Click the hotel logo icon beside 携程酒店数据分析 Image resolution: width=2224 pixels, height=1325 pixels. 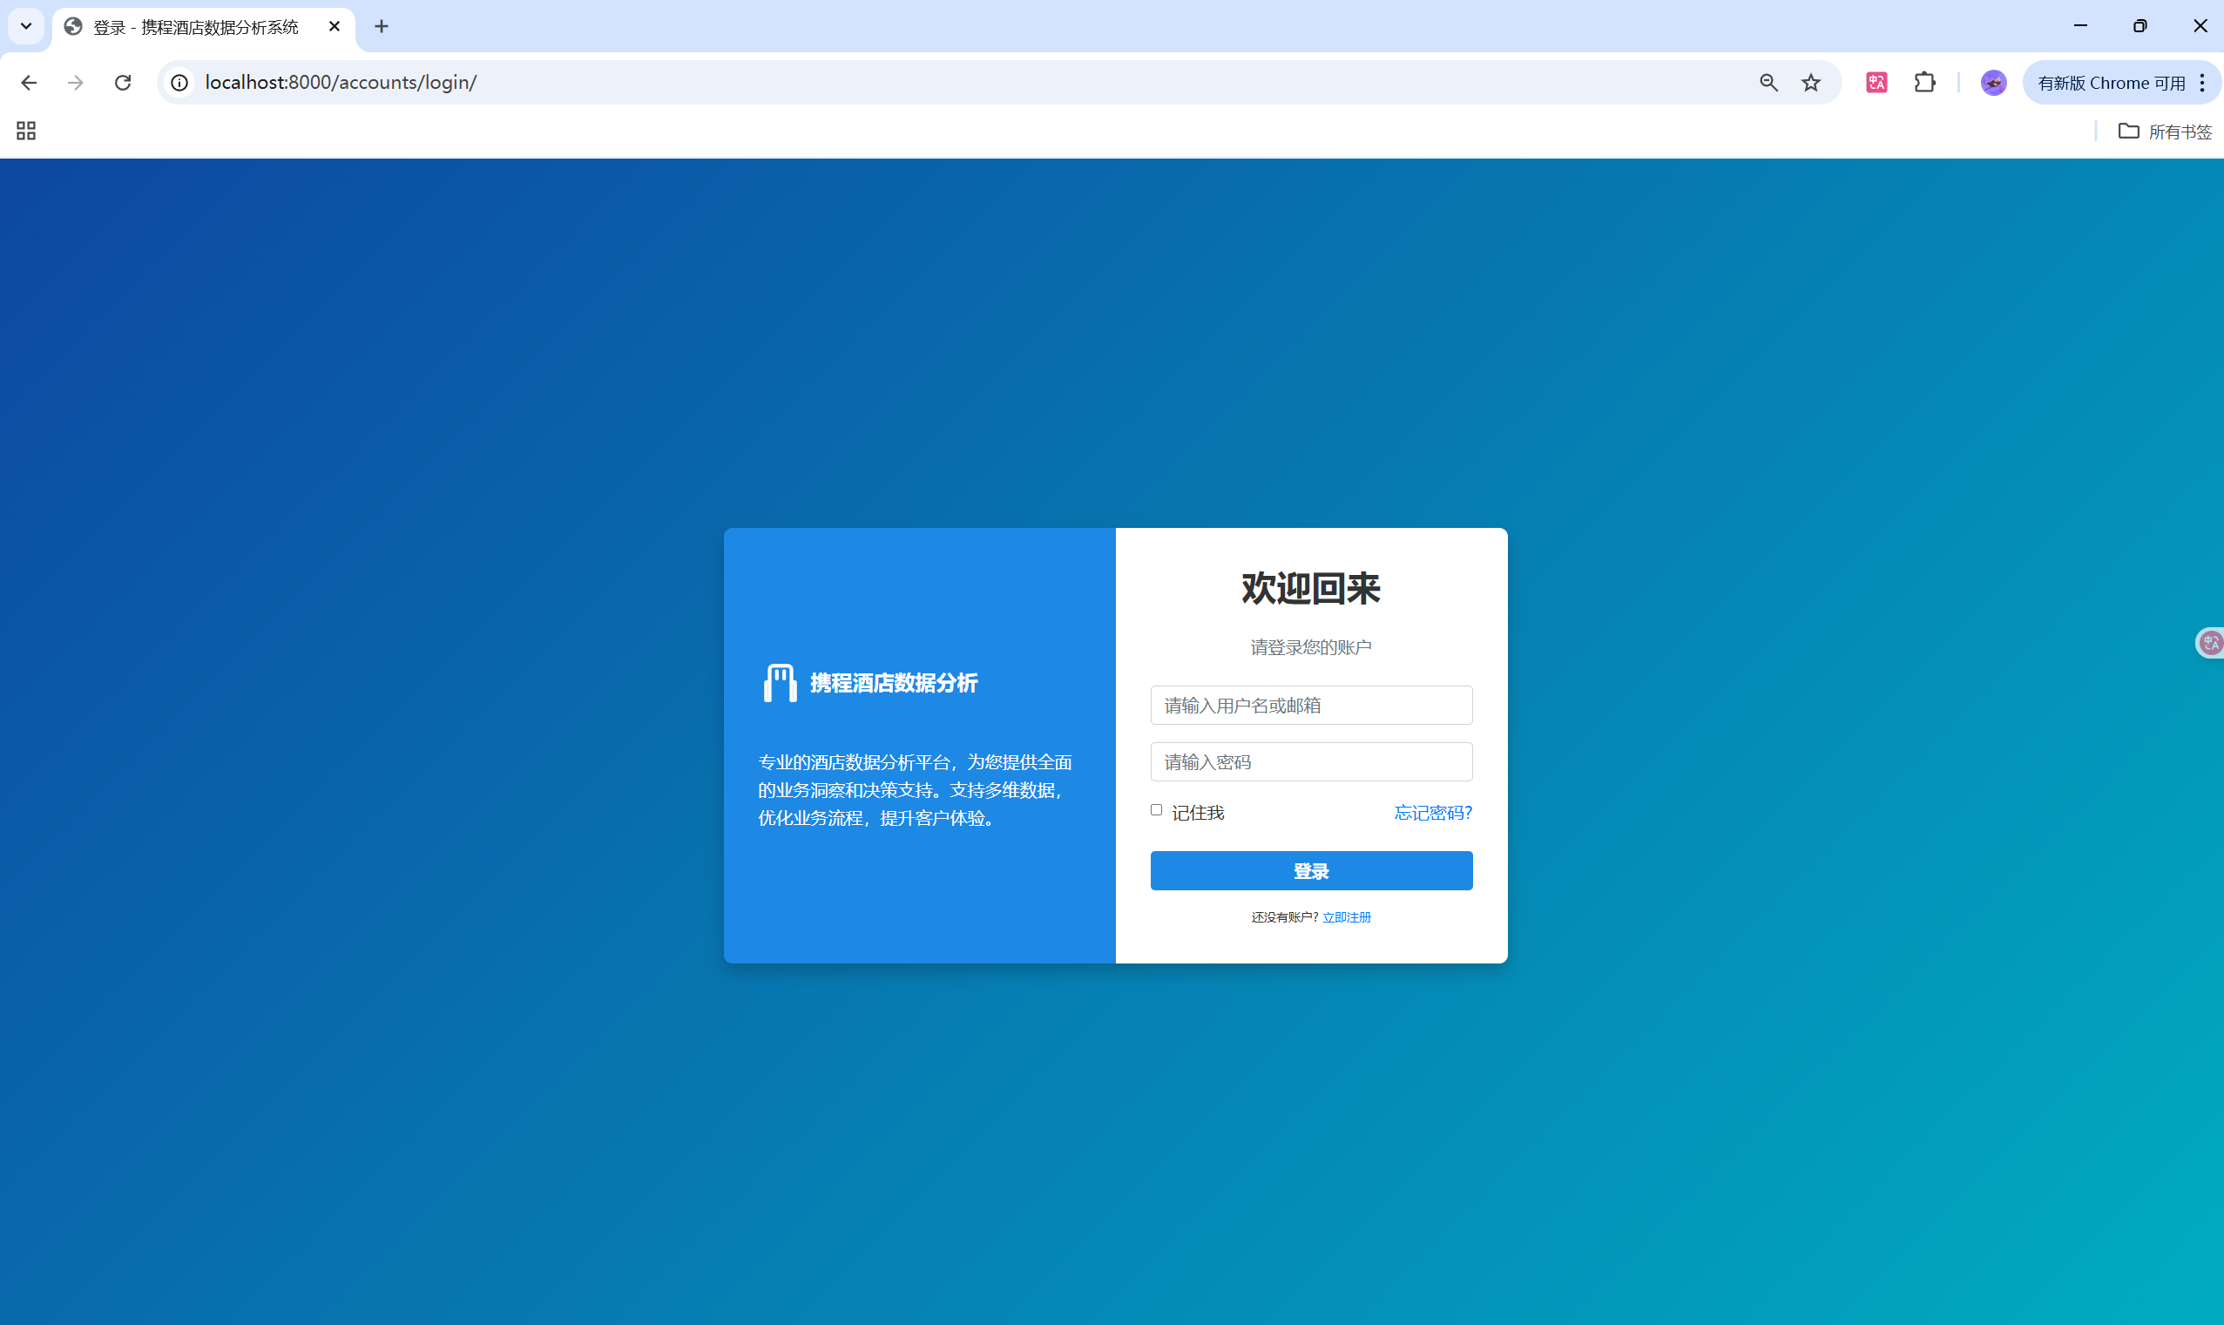tap(780, 683)
